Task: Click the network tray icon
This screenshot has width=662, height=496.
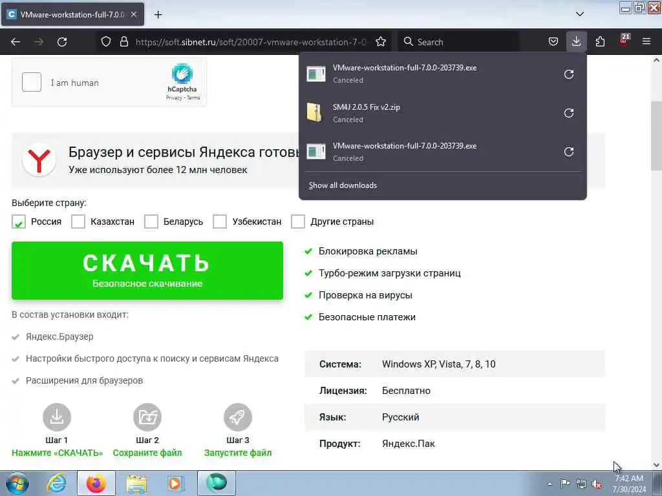Action: pos(581,484)
